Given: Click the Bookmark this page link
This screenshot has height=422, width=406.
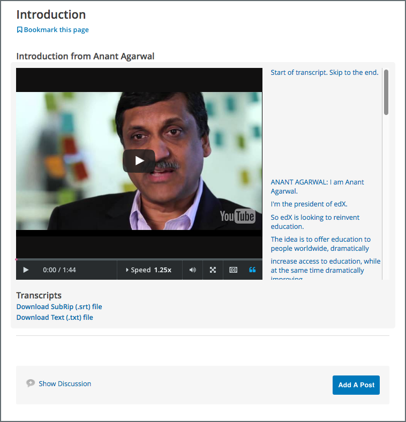Looking at the screenshot, I should tap(56, 29).
